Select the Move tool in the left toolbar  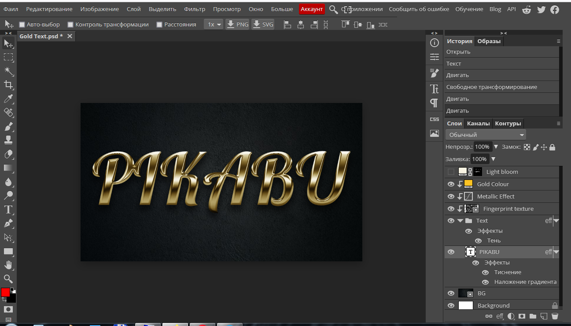(x=8, y=43)
